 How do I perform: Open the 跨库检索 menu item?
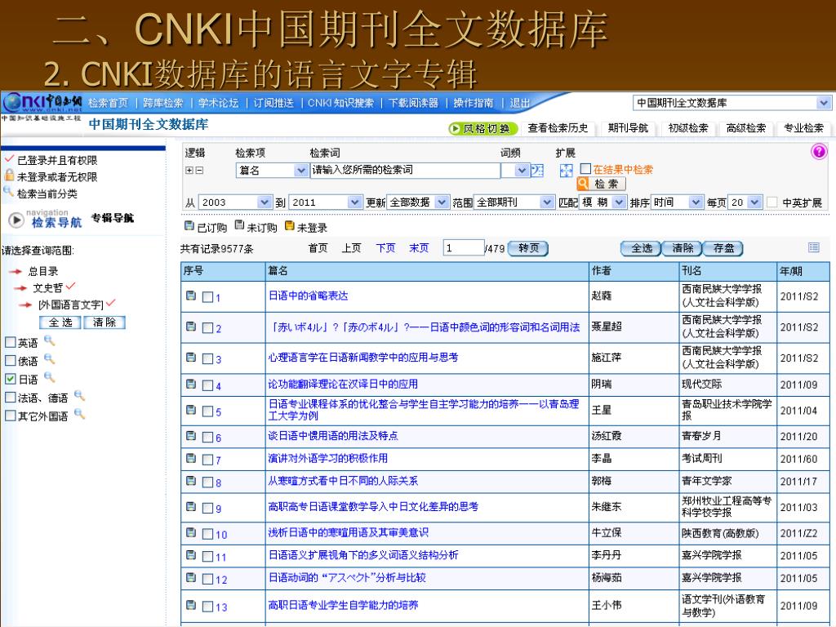coord(163,103)
